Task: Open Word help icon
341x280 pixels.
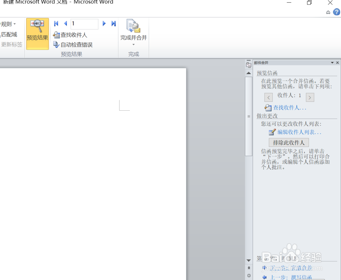Action: point(337,12)
